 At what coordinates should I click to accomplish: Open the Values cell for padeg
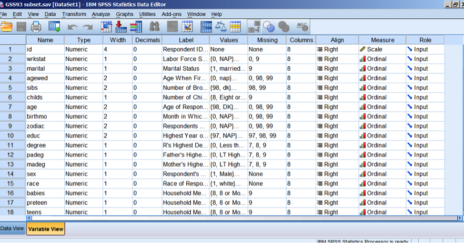click(x=229, y=155)
